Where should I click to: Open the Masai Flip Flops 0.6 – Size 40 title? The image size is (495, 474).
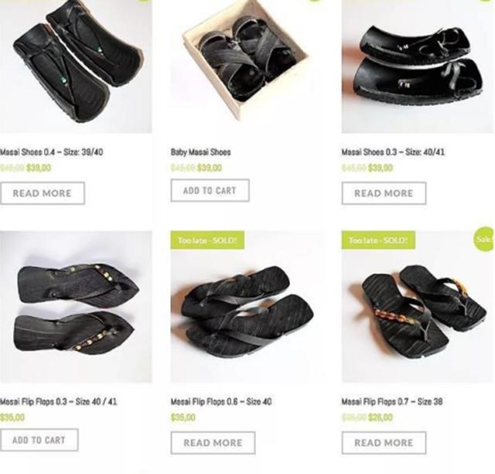[x=221, y=402]
